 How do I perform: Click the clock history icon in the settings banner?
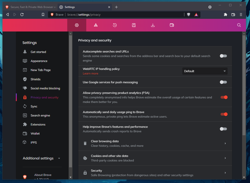[x=115, y=25]
